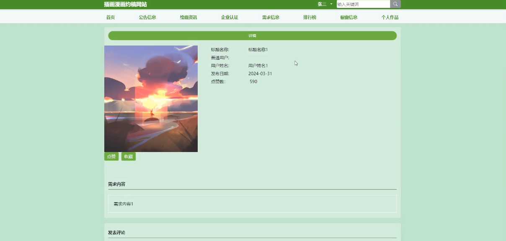Select the like count 590
This screenshot has height=241, width=506.
253,81
